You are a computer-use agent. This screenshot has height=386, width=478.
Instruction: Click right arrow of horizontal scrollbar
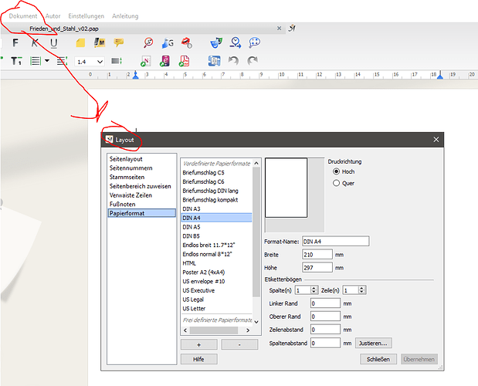pos(248,330)
